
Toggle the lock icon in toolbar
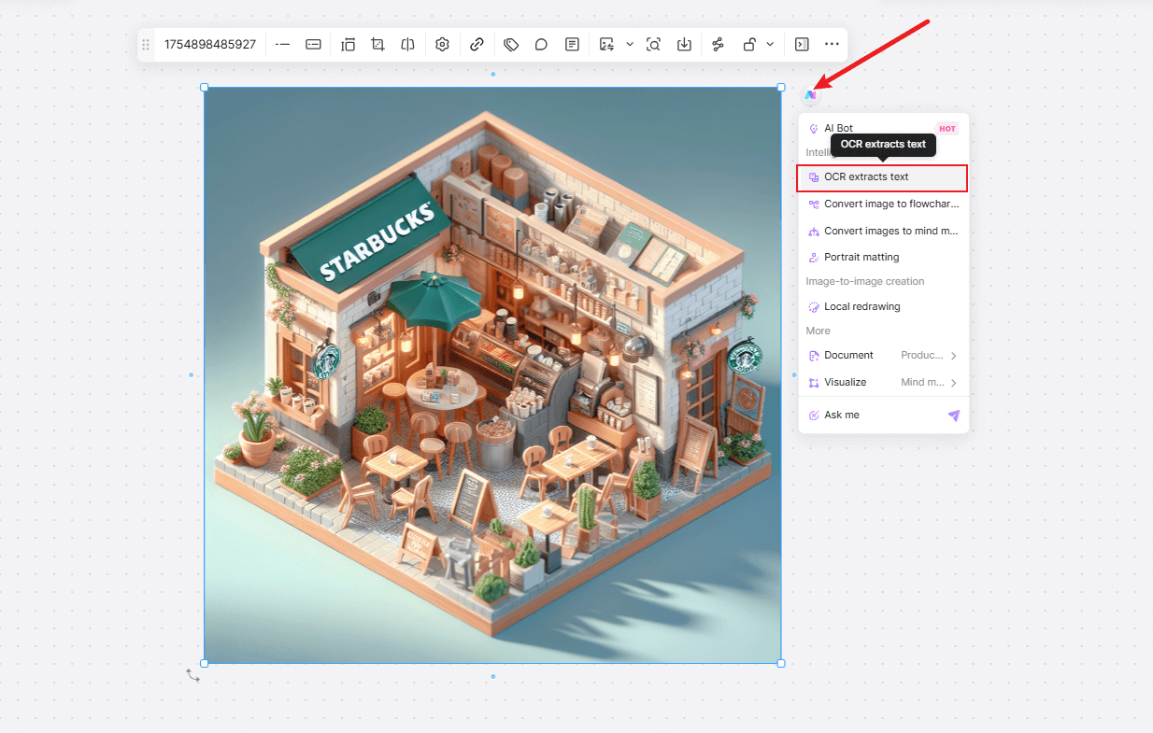coord(748,44)
